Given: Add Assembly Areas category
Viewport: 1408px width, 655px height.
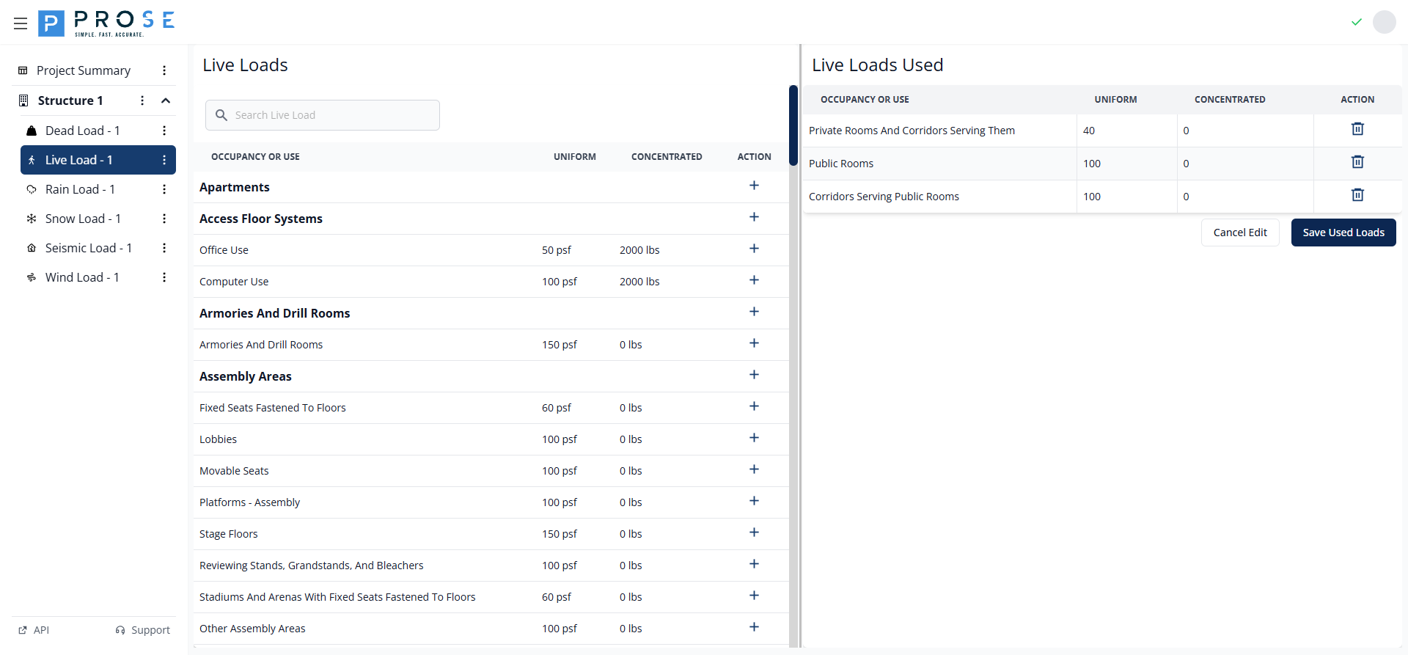Looking at the screenshot, I should click(x=754, y=375).
